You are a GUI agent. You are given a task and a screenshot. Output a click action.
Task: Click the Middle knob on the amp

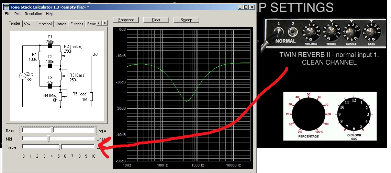[351, 31]
